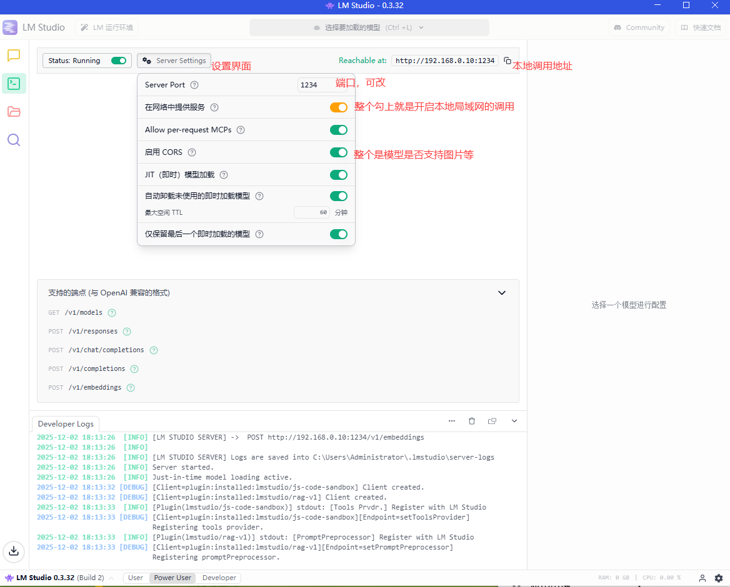Screen dimensions: 730x587
Task: Open the Chat section in the sidebar
Action: 14,56
